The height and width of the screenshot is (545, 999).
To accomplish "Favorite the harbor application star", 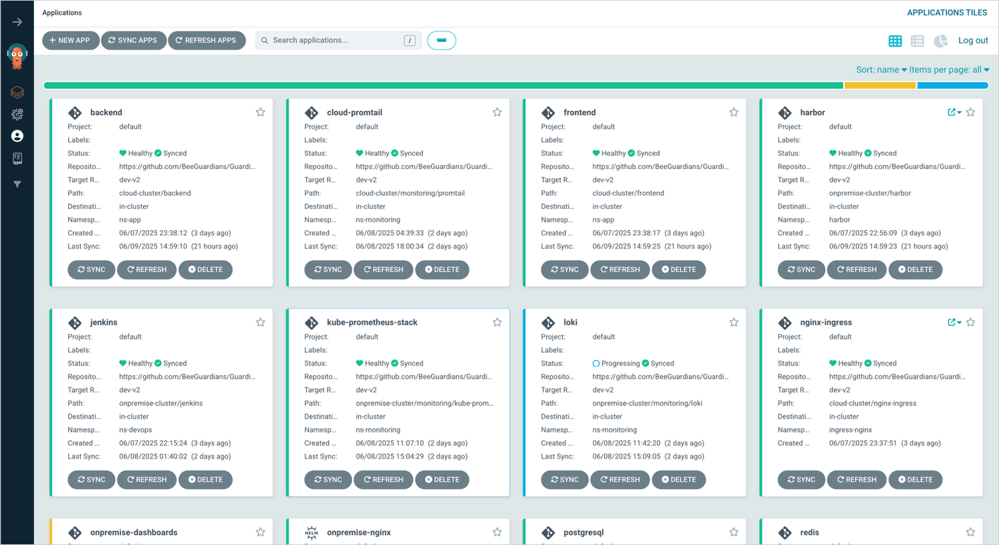I will (x=970, y=112).
